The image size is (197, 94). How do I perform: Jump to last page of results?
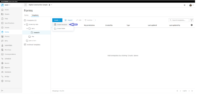pos(192,91)
